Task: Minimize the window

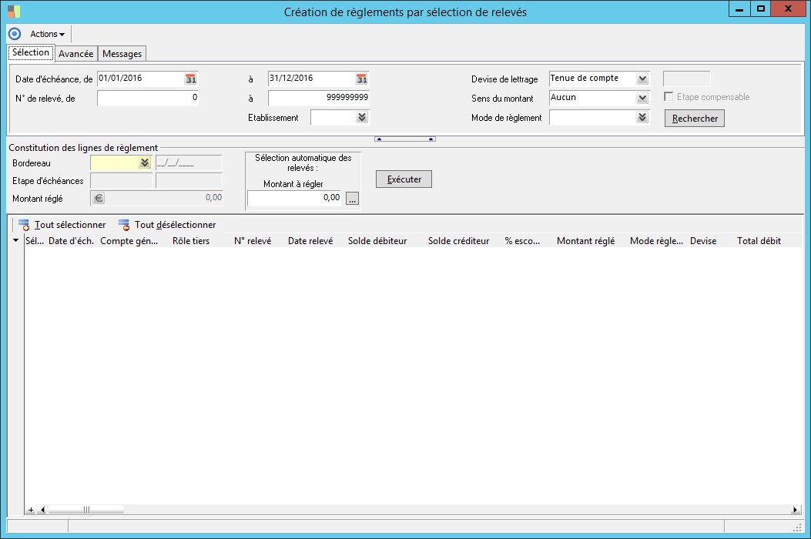Action: pos(739,9)
